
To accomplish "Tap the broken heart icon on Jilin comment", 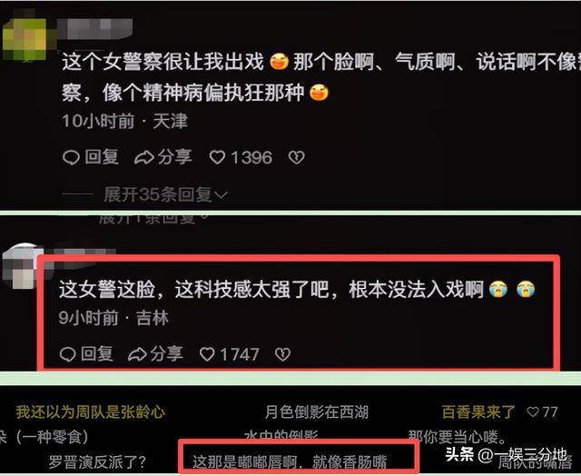I will click(x=282, y=354).
